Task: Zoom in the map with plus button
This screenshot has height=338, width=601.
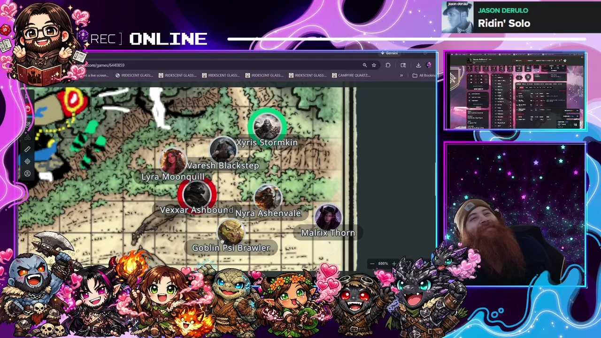Action: (x=394, y=264)
